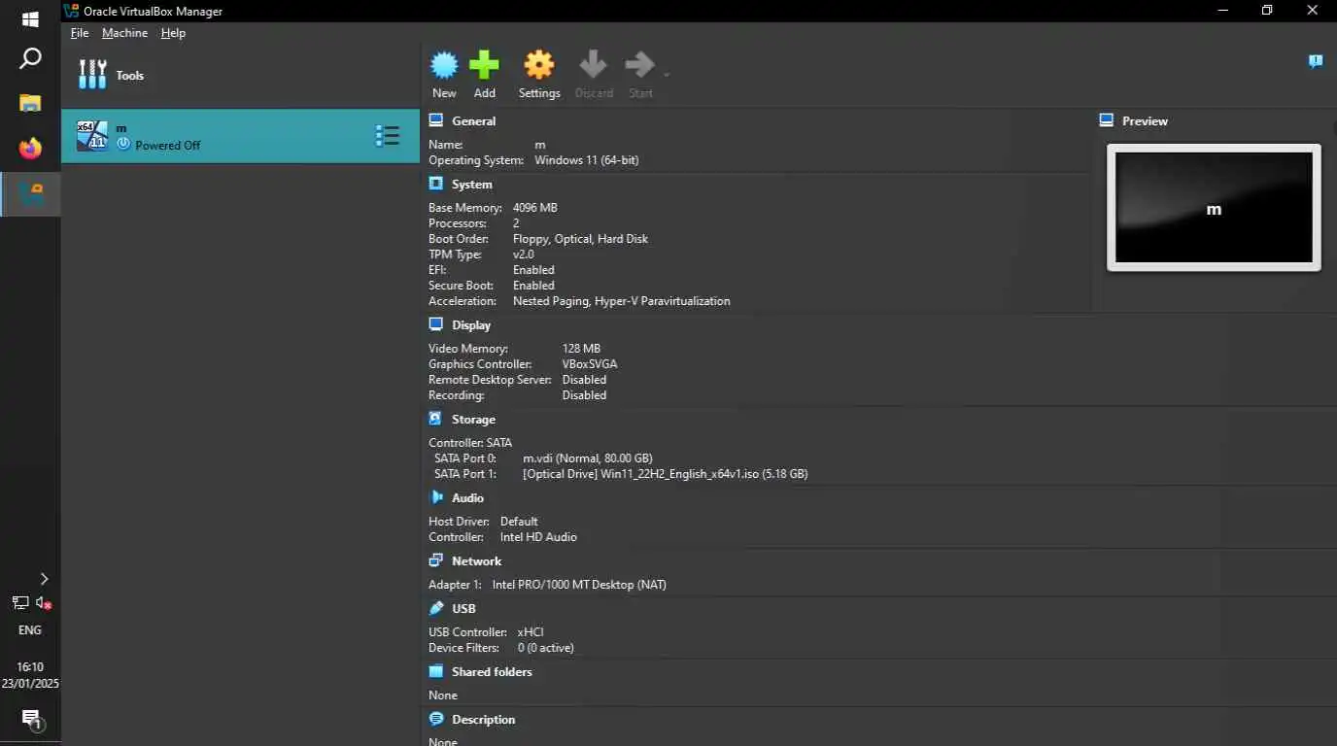Click the VirtualBox taskbar icon
This screenshot has width=1337, height=746.
[x=30, y=194]
